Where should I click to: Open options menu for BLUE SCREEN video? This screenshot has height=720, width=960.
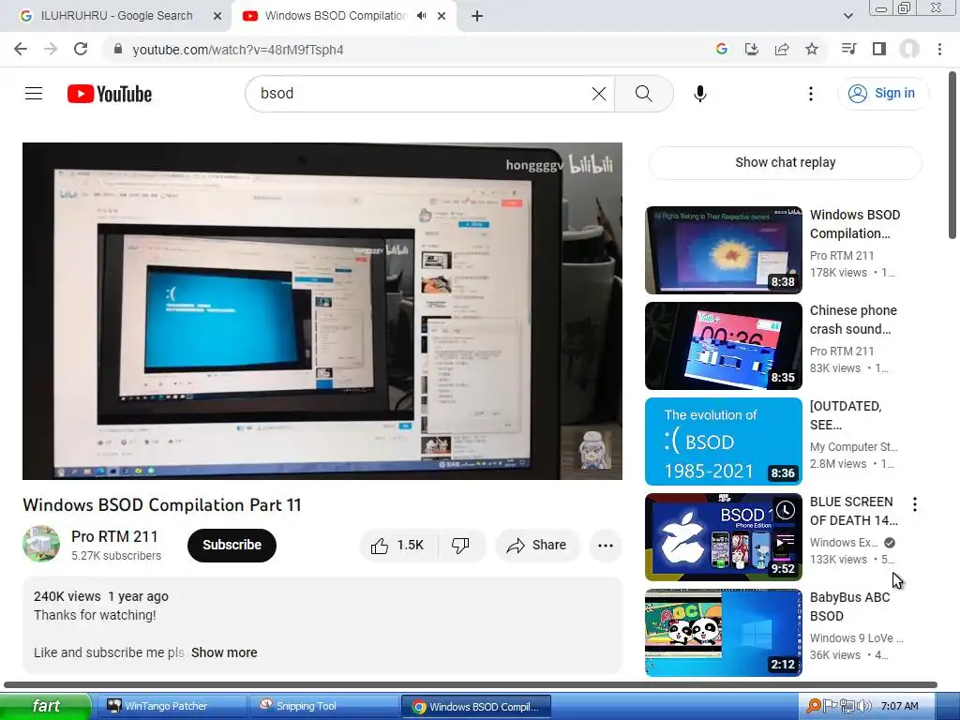point(915,504)
